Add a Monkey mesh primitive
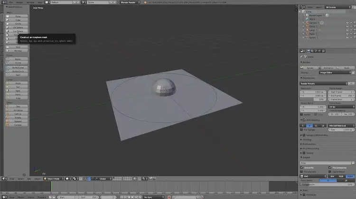356x199 pixels. pos(17,51)
